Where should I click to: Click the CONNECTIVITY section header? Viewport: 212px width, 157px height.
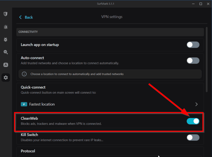[x=110, y=32]
